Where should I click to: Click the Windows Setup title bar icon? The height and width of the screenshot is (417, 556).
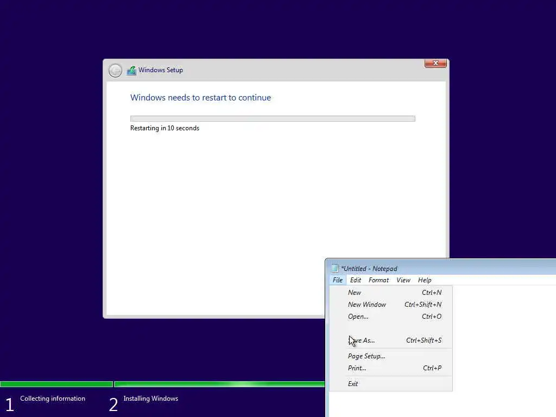click(131, 70)
